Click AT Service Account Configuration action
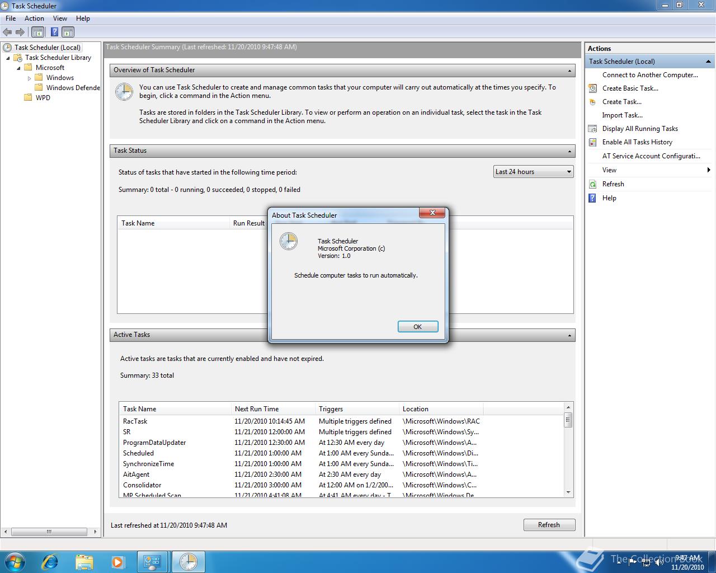 pos(651,156)
